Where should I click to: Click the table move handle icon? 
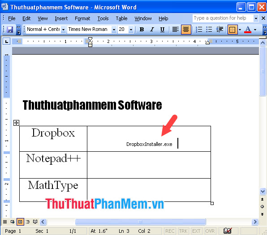(x=16, y=123)
